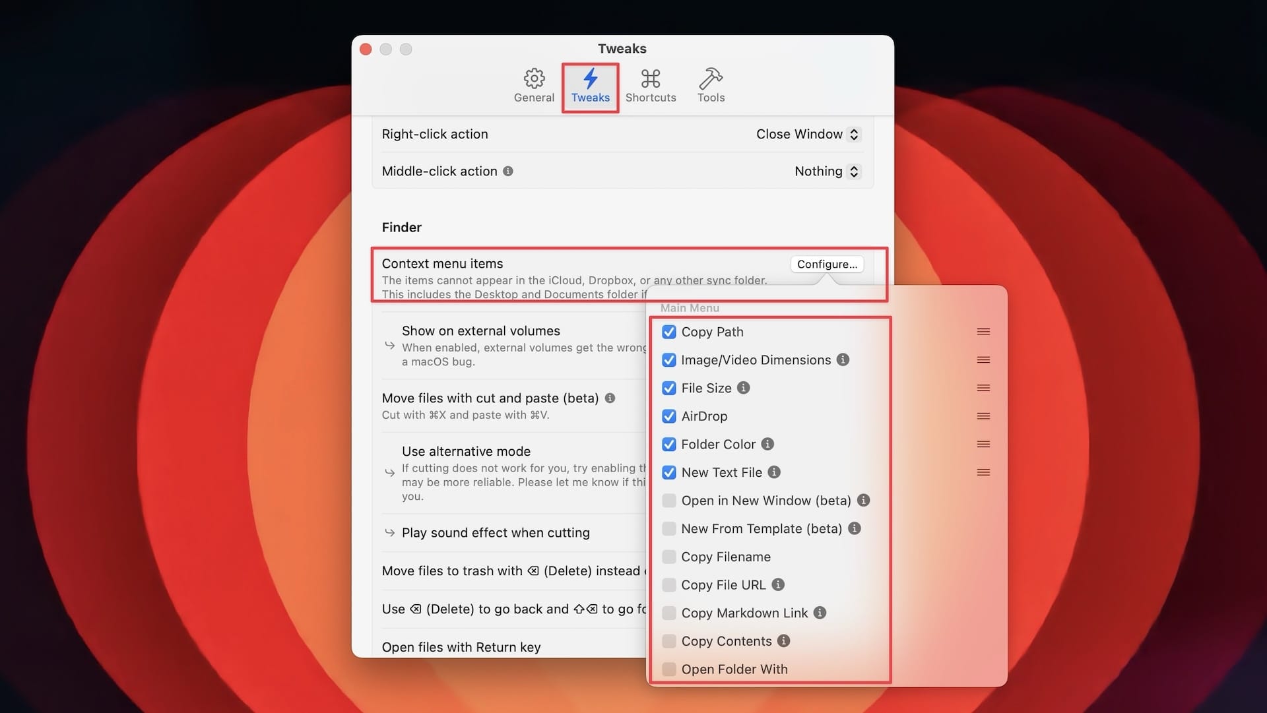Uncheck the File Size checkbox
Screen dimensions: 1267x713
point(669,388)
